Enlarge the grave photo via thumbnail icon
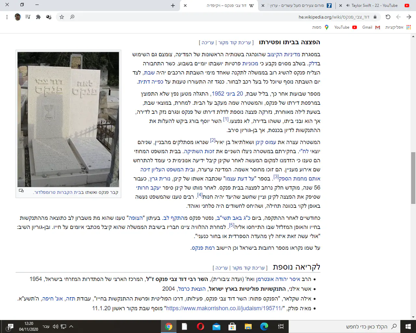This screenshot has height=333, width=416. pyautogui.click(x=21, y=191)
